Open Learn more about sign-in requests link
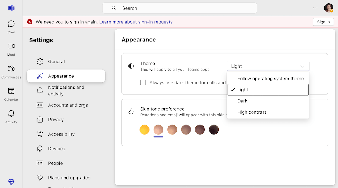The image size is (338, 188). coord(136,22)
